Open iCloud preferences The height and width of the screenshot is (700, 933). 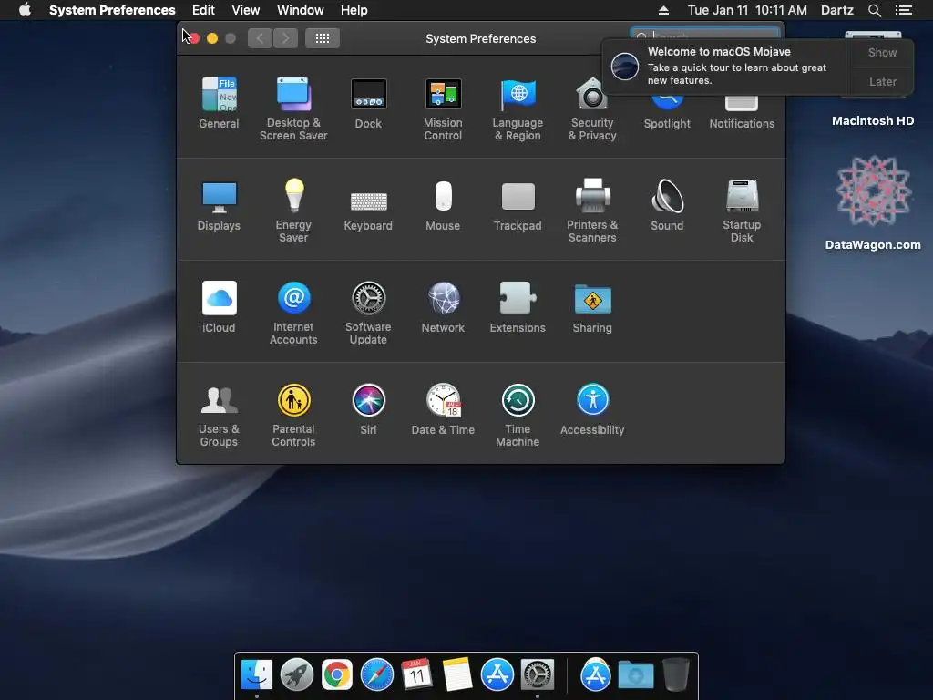click(219, 307)
